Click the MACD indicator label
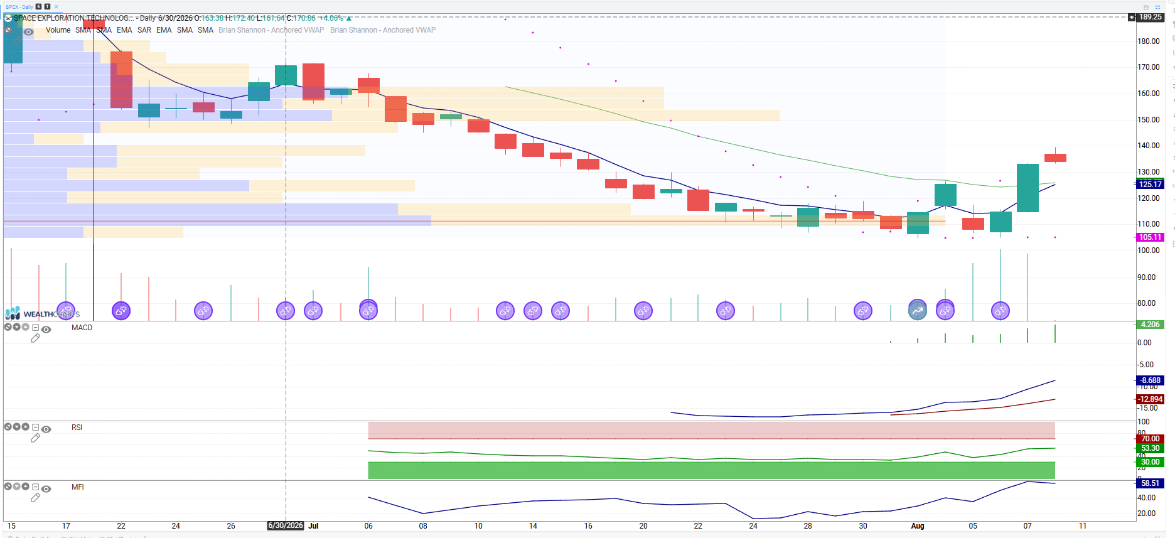This screenshot has height=538, width=1175. (x=82, y=328)
